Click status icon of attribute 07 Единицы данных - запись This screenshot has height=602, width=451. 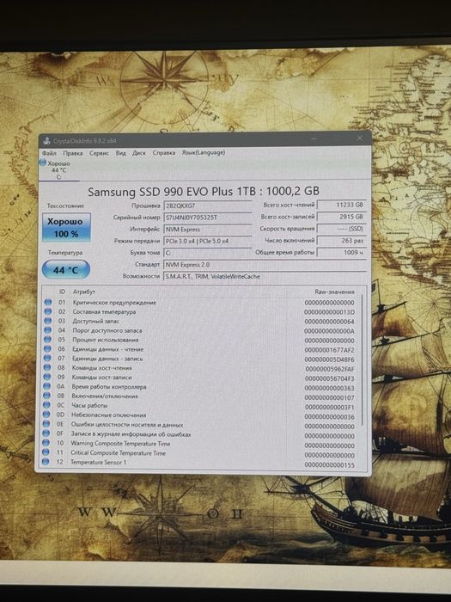point(47,358)
